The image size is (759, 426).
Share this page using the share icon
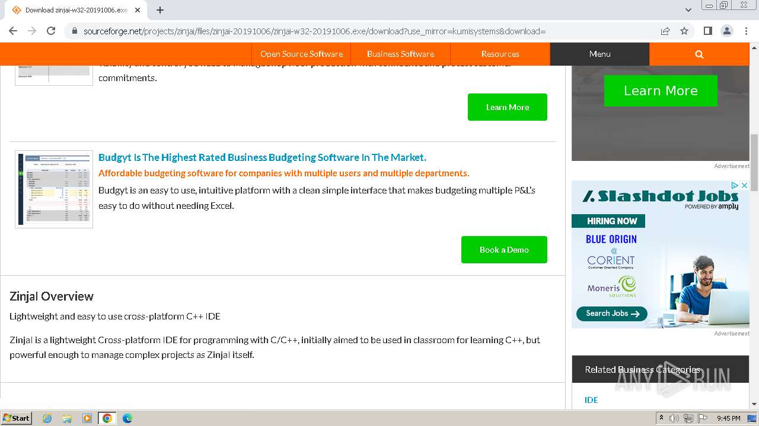[x=665, y=31]
